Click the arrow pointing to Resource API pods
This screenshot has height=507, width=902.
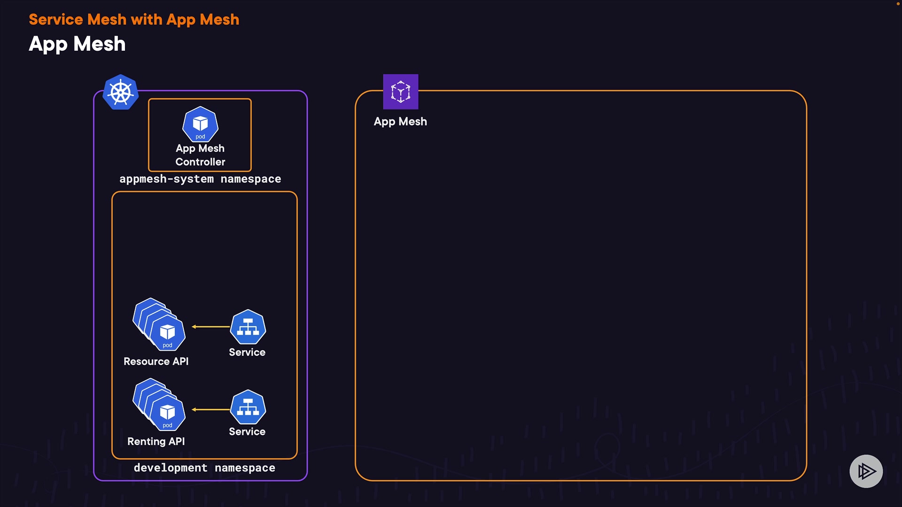[x=210, y=327]
